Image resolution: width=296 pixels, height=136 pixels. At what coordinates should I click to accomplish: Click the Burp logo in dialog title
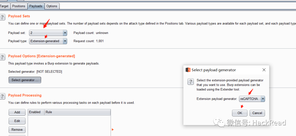click(x=188, y=70)
